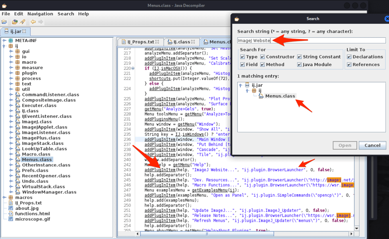Select Menus.class in search results
Screen dimensions: 389x239
tap(280, 96)
